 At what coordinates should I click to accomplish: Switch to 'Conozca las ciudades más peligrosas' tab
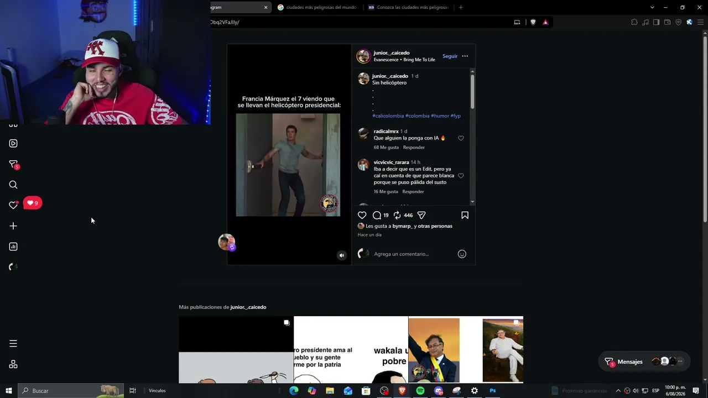409,7
